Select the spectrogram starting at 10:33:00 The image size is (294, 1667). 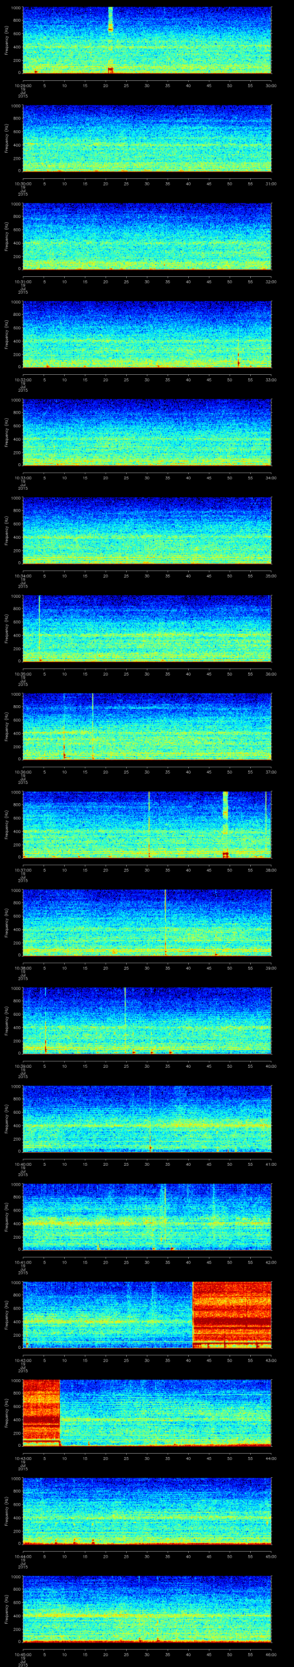point(147,432)
